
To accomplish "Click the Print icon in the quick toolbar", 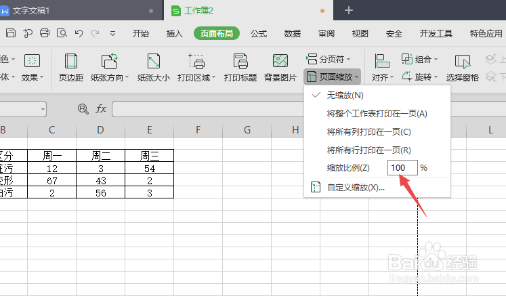I will (45, 33).
